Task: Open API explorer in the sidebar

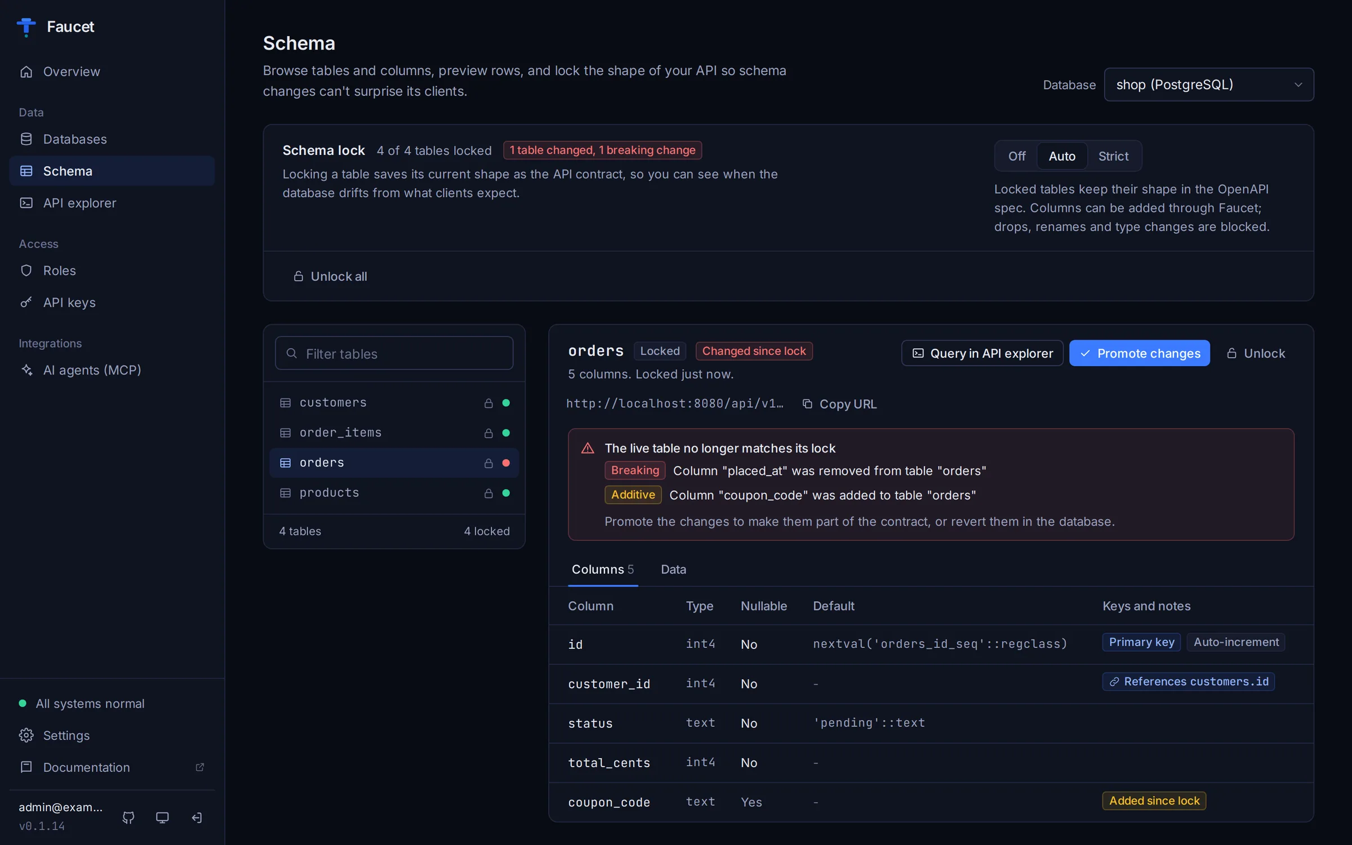Action: coord(112,203)
